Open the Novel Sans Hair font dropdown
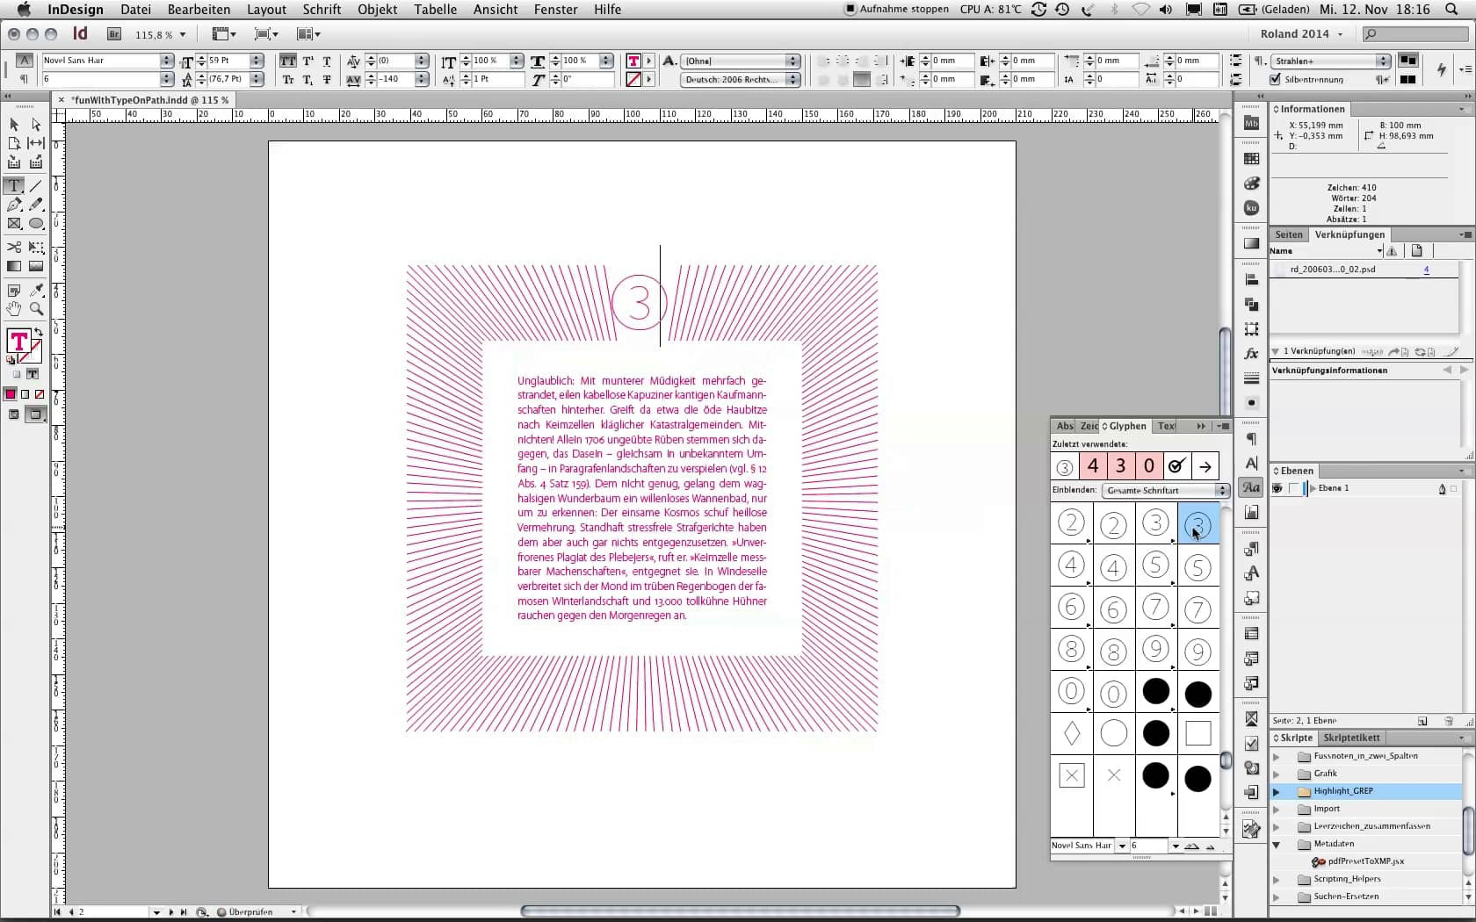Image resolution: width=1476 pixels, height=922 pixels. [165, 61]
